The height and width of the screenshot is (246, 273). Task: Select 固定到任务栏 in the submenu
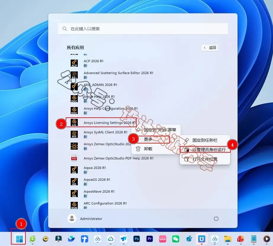pos(205,140)
